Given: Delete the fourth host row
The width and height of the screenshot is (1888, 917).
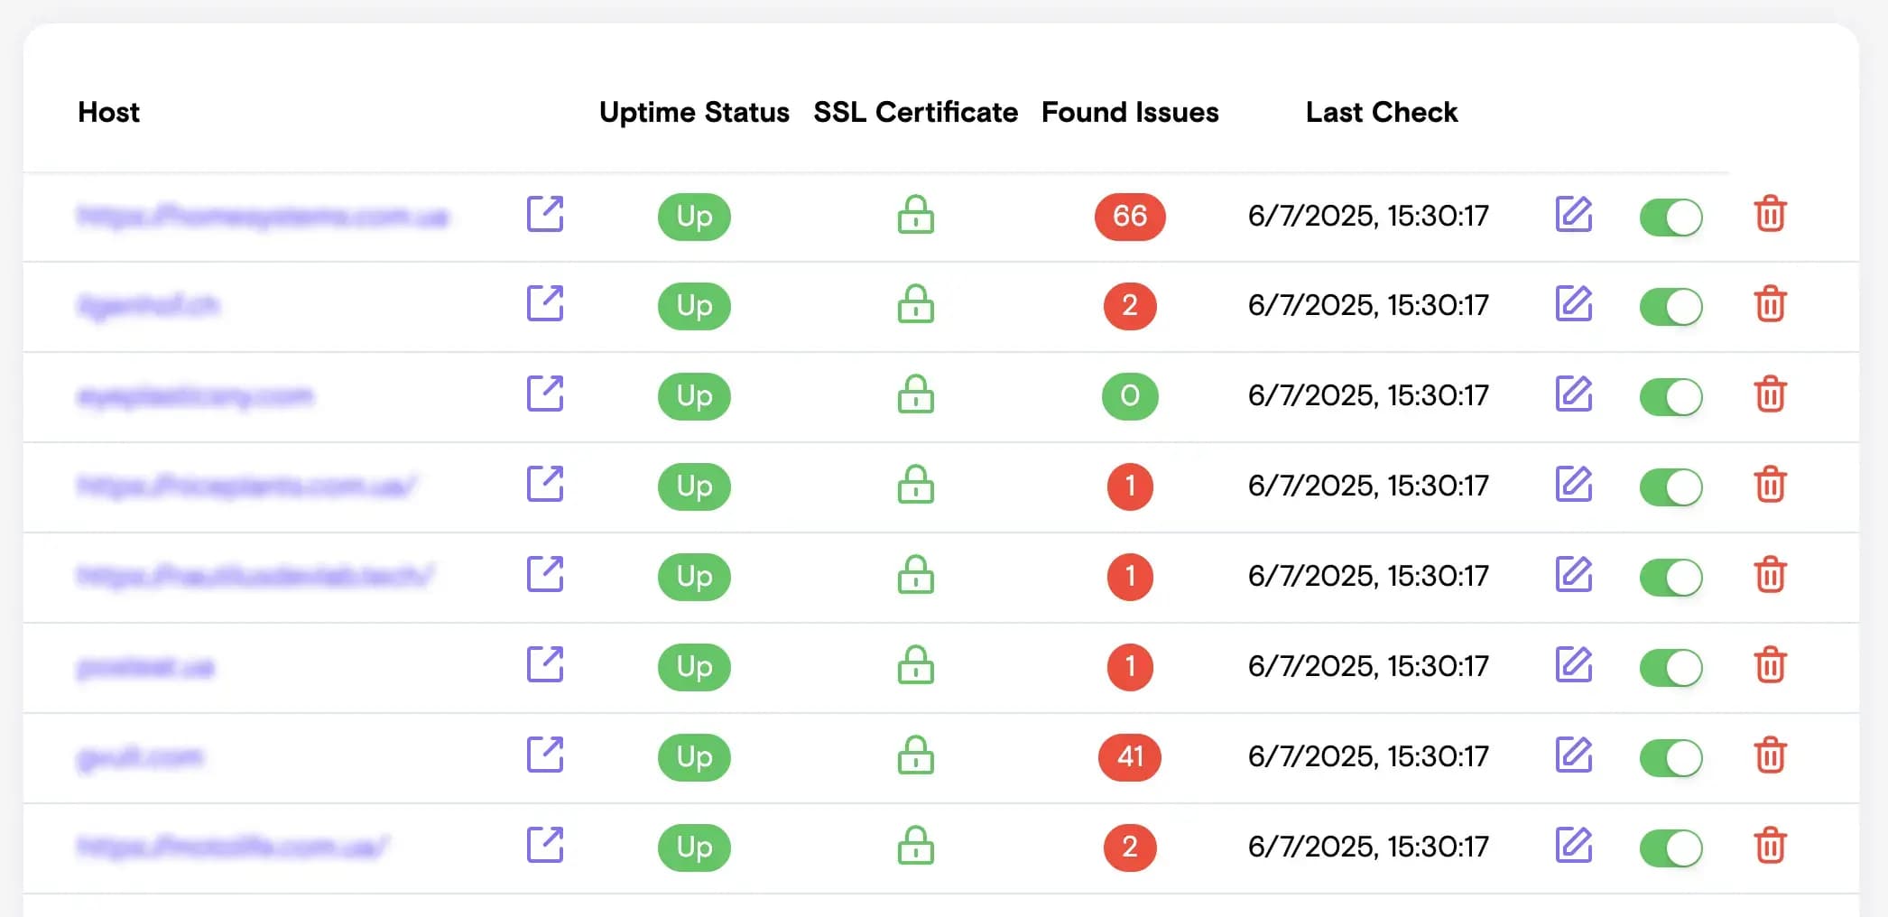Looking at the screenshot, I should [1771, 485].
